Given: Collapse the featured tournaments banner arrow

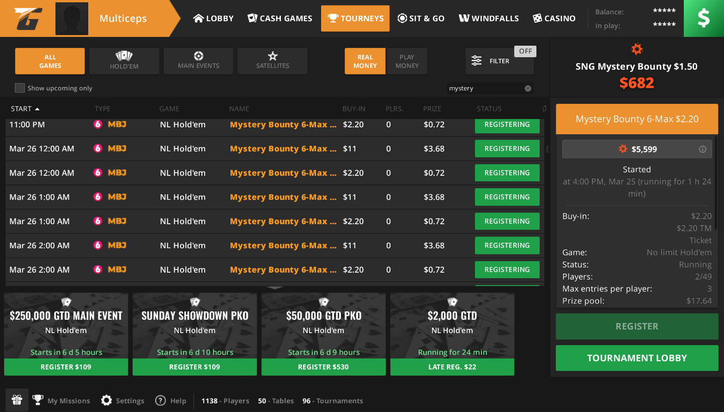Looking at the screenshot, I should click(275, 287).
